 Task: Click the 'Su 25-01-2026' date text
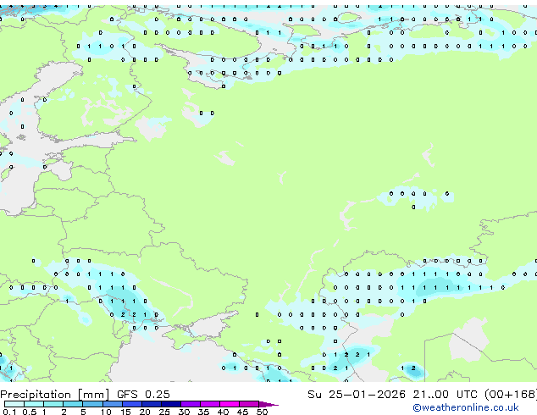tap(357, 395)
